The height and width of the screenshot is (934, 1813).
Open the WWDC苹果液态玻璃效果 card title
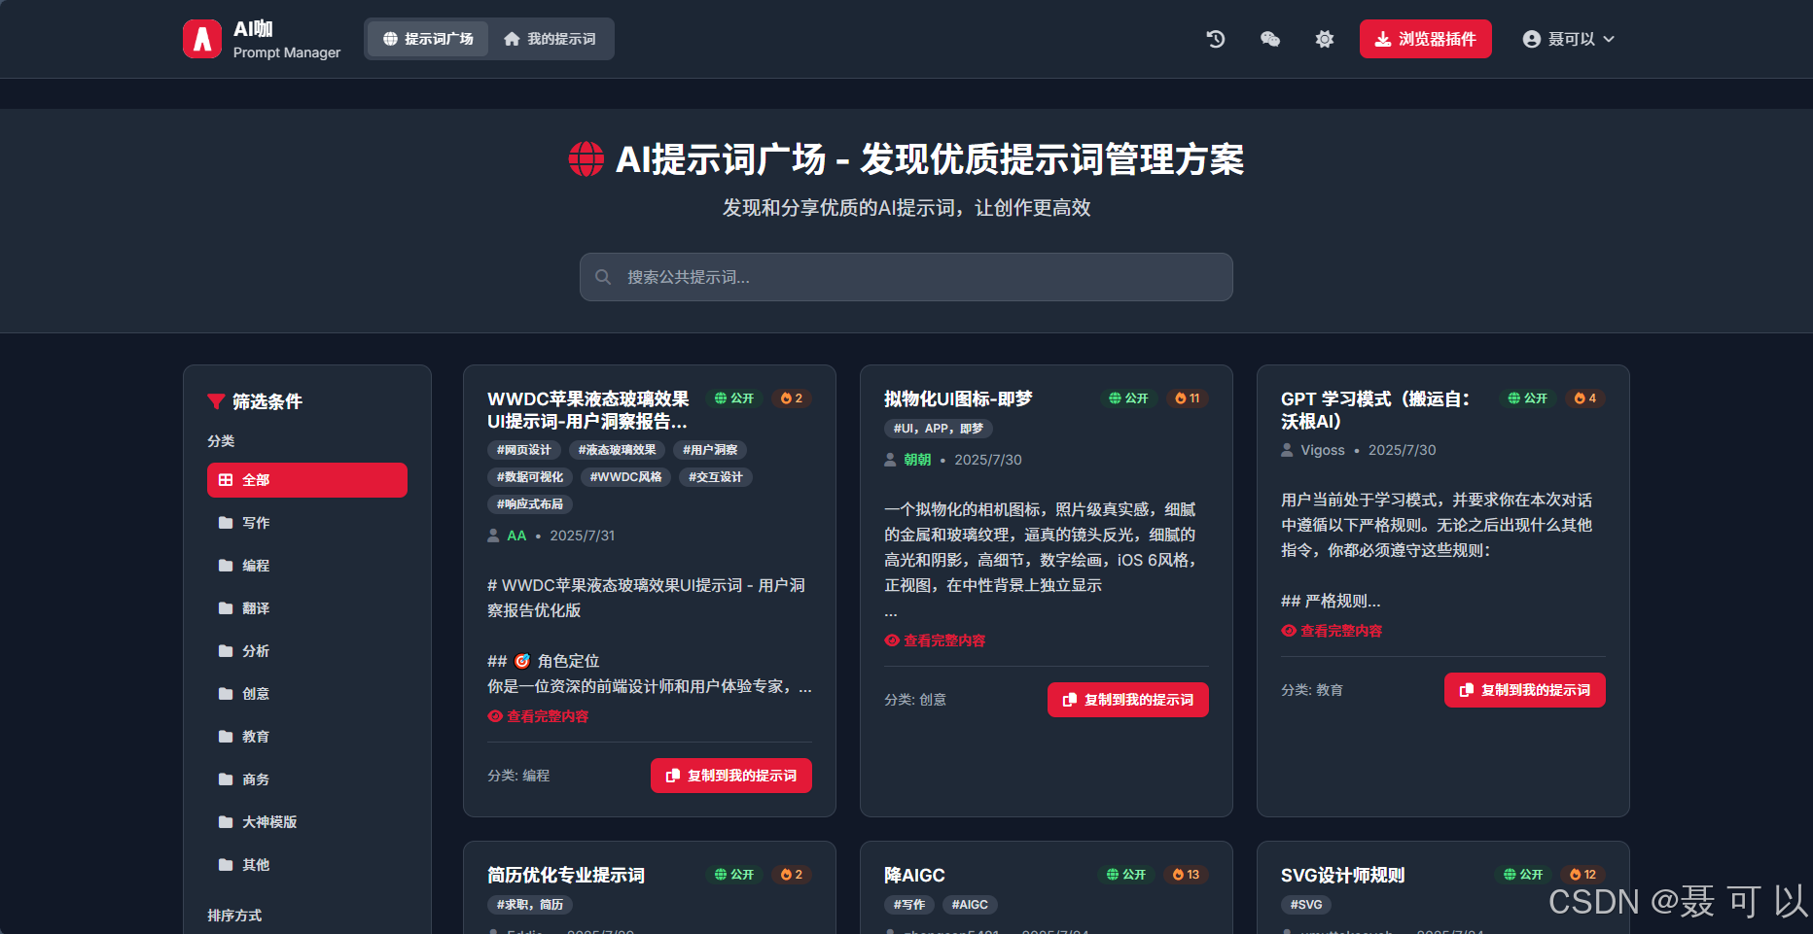(588, 410)
